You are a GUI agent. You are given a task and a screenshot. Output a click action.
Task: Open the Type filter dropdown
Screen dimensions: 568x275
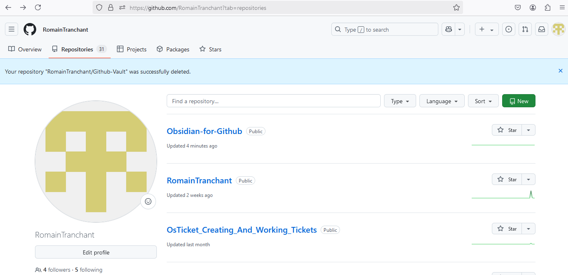[400, 101]
